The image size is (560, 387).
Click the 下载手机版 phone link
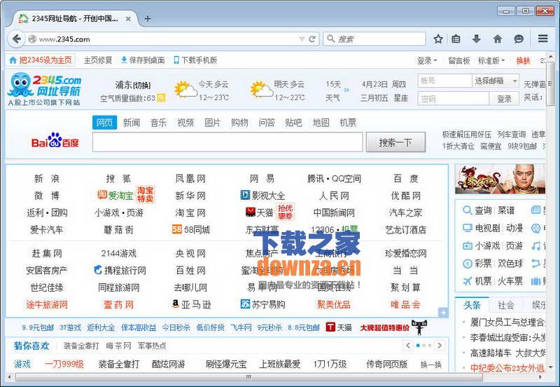coord(195,60)
